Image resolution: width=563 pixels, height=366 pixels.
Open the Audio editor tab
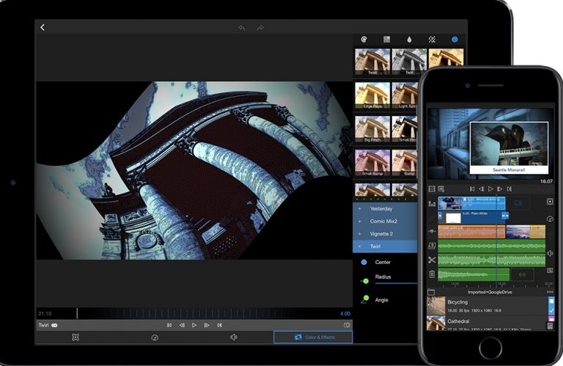pos(234,337)
